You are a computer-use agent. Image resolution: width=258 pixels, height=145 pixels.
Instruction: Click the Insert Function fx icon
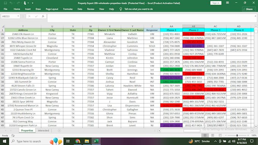(x=43, y=16)
